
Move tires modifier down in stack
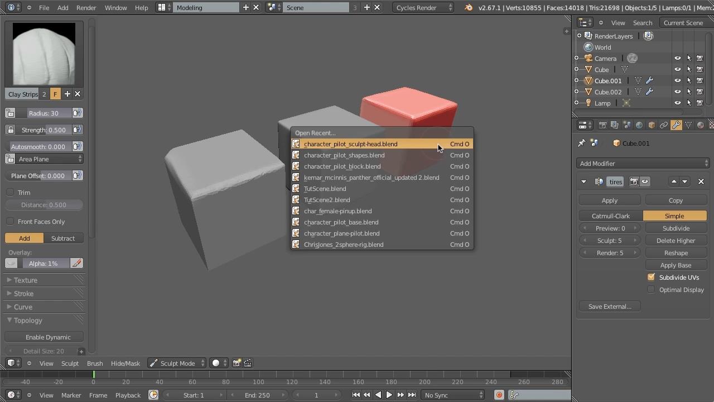[x=685, y=181]
